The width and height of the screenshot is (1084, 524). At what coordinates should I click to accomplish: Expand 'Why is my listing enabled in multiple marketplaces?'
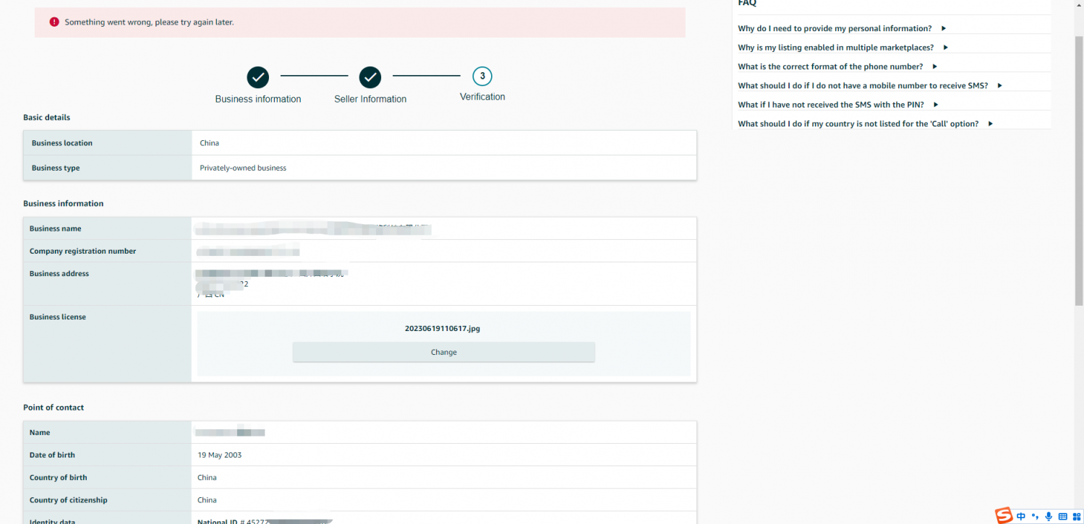tap(842, 48)
